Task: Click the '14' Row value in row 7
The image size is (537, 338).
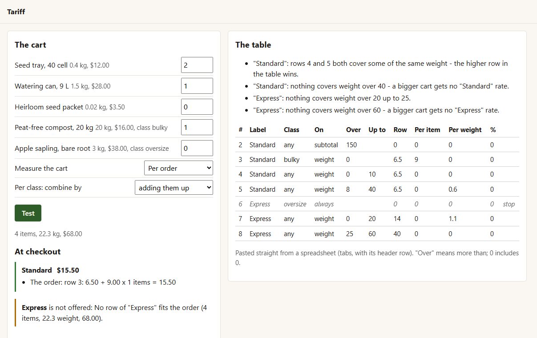Action: tap(397, 219)
